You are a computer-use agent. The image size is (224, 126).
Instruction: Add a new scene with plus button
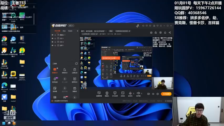(x=78, y=31)
